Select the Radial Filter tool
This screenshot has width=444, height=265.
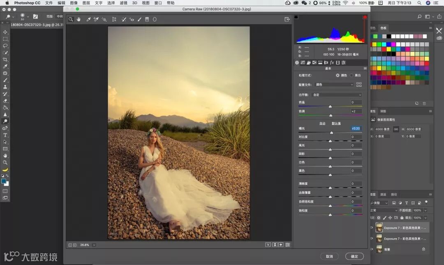point(155,20)
